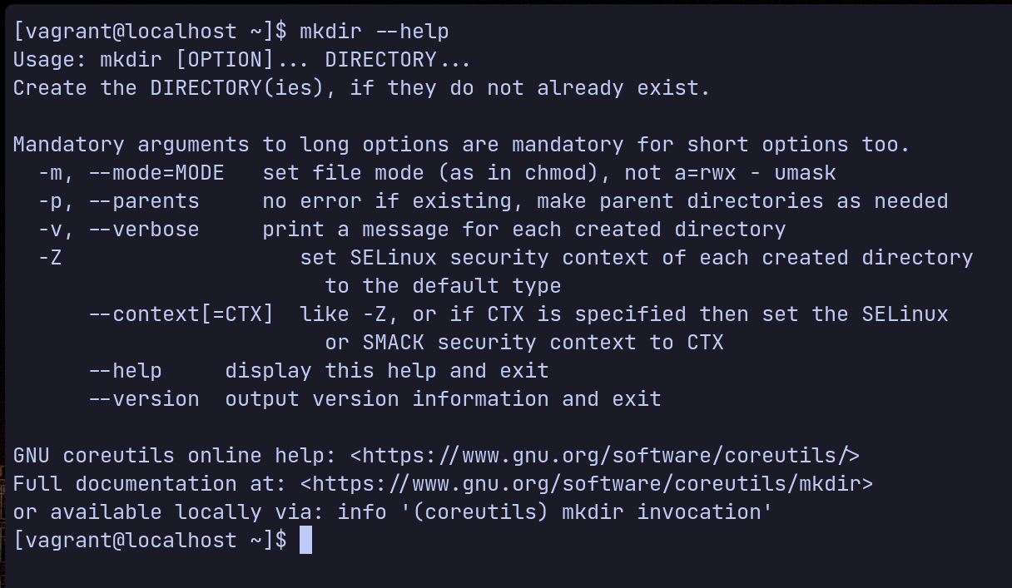Click the '--mode=MODE' option text

click(x=156, y=173)
